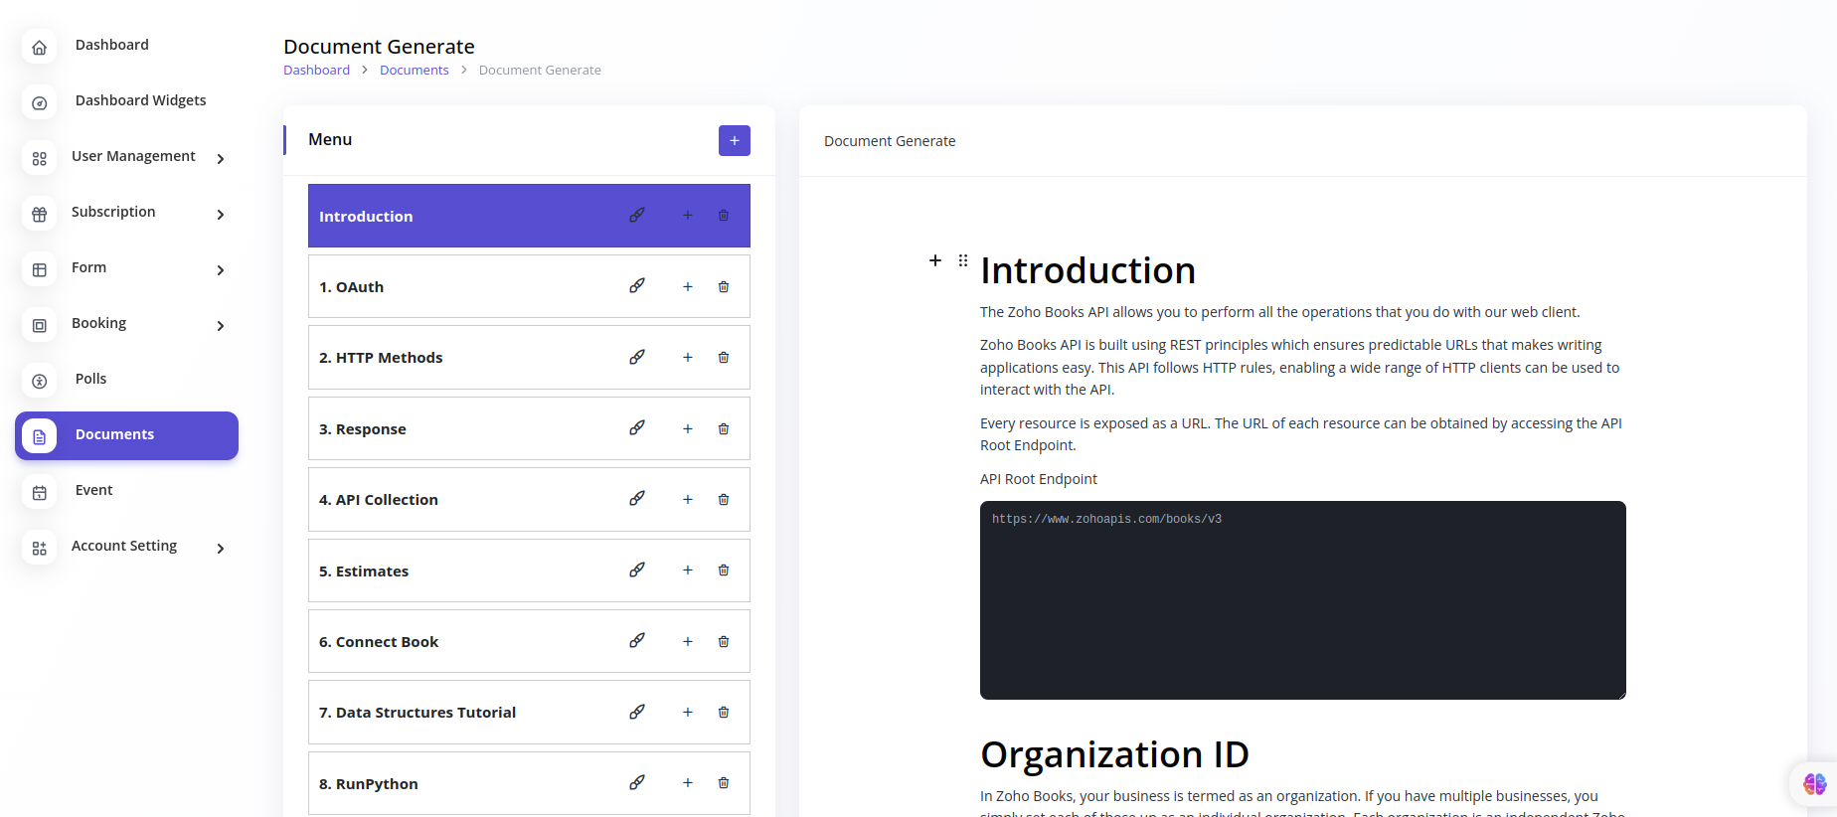Click link icon on 7. Data Structures Tutorial

click(x=637, y=712)
